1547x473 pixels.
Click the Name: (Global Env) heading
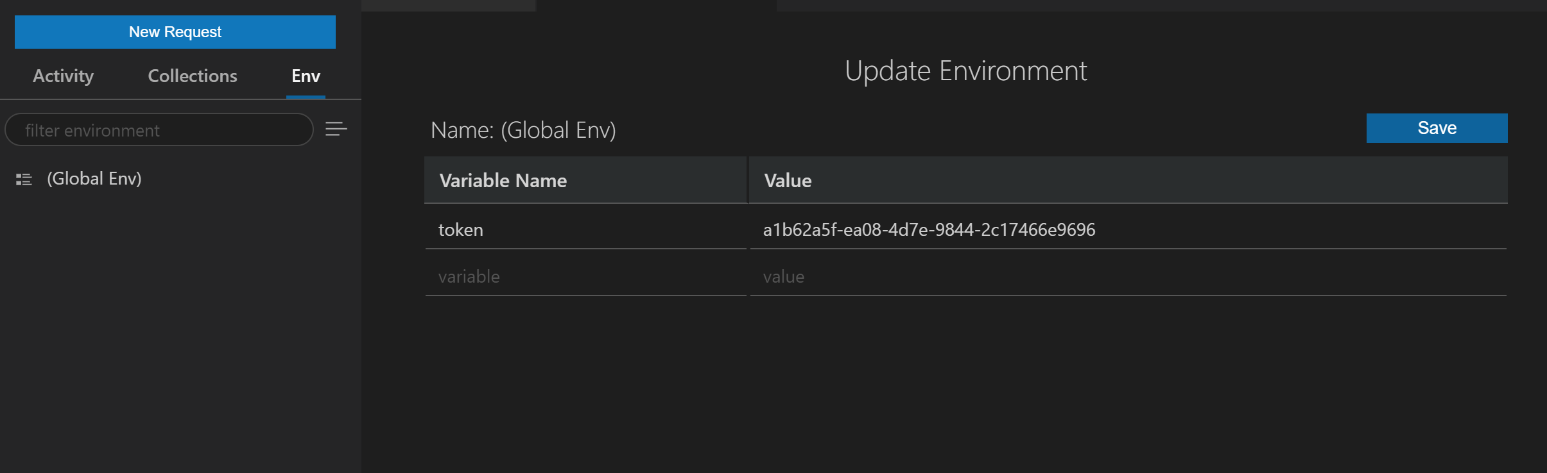tap(523, 129)
